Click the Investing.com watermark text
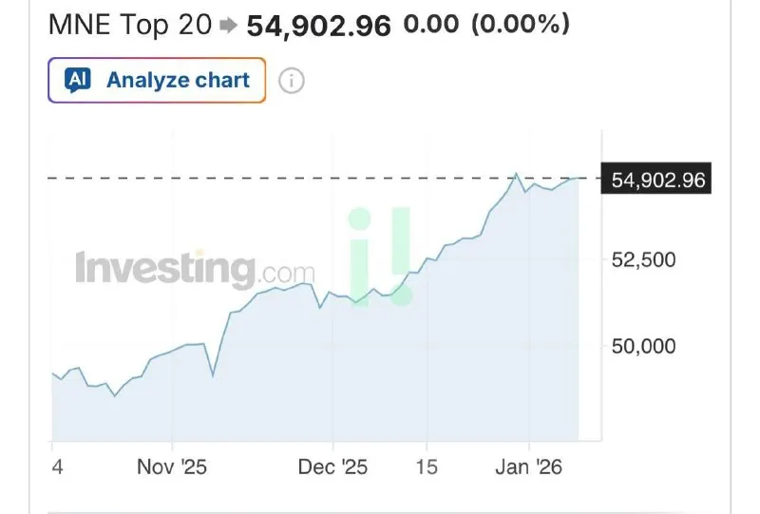Image resolution: width=760 pixels, height=514 pixels. click(195, 270)
